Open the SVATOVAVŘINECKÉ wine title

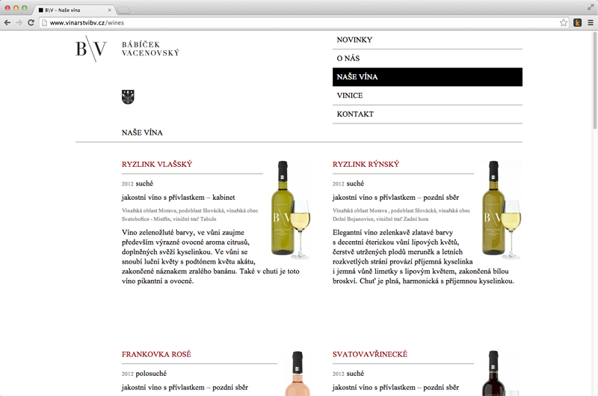(x=370, y=354)
